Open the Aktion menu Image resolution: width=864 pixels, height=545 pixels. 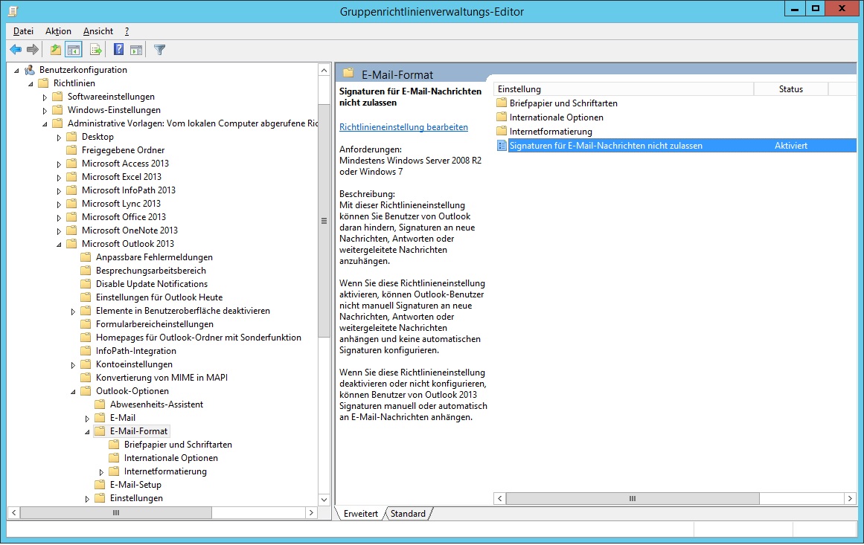point(58,31)
